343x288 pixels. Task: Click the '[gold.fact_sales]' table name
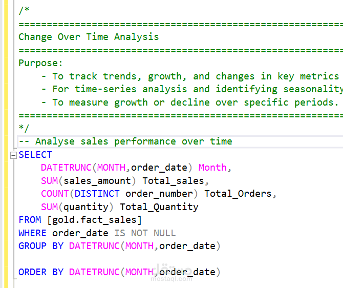pyautogui.click(x=94, y=220)
